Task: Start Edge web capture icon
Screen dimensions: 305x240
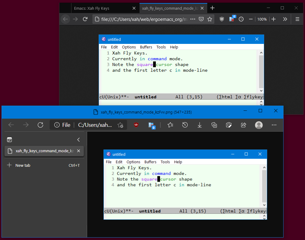Action: (x=229, y=125)
